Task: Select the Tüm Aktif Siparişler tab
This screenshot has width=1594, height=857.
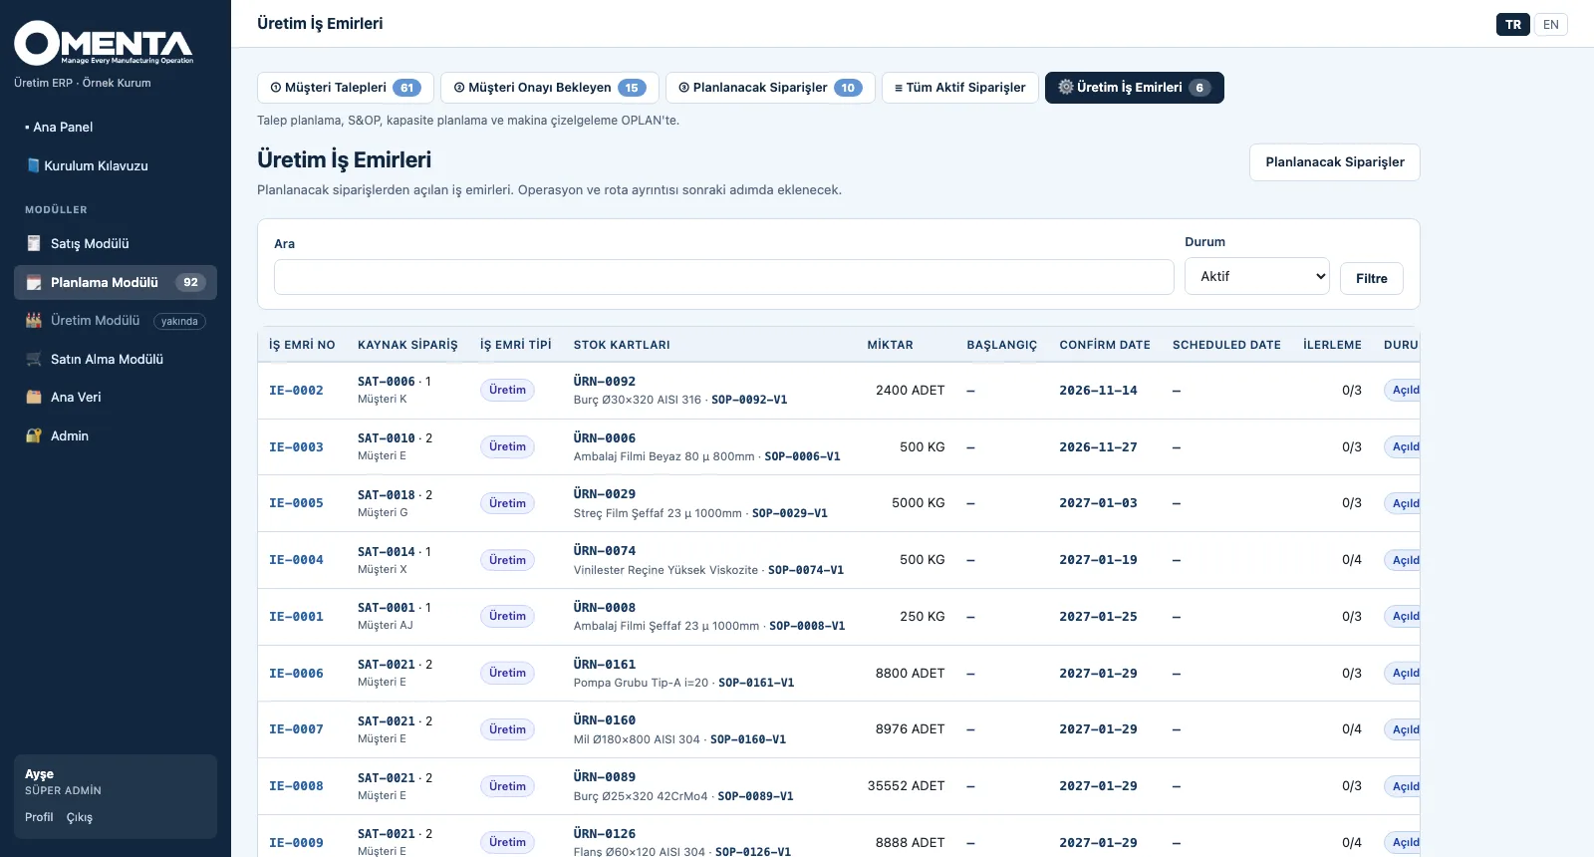Action: (960, 88)
